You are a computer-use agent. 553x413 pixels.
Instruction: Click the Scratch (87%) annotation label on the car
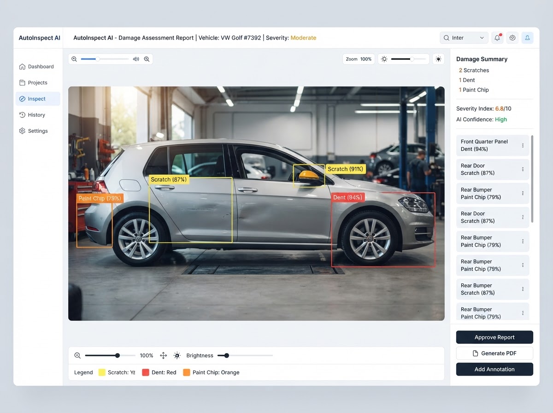[x=169, y=179]
